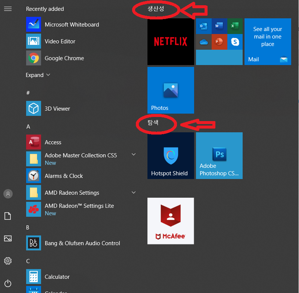This screenshot has height=293, width=299.
Task: Open the Netflix tile
Action: 171,41
